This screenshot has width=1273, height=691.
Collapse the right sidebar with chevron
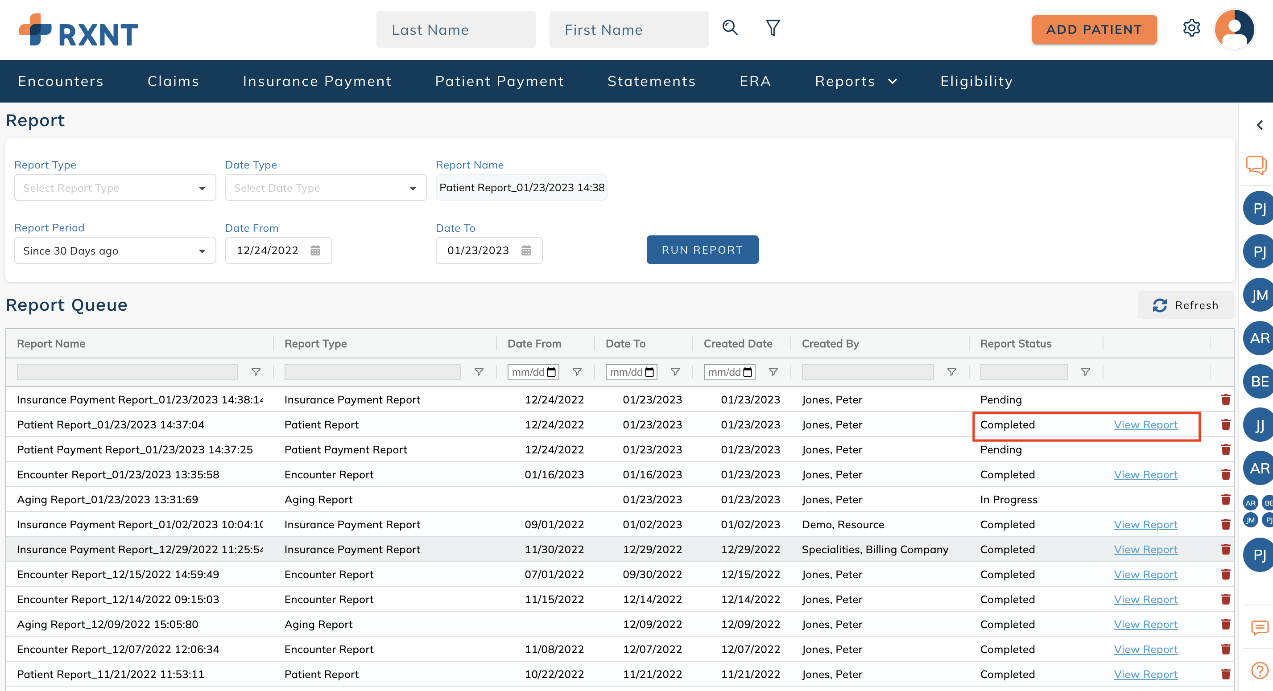1260,125
